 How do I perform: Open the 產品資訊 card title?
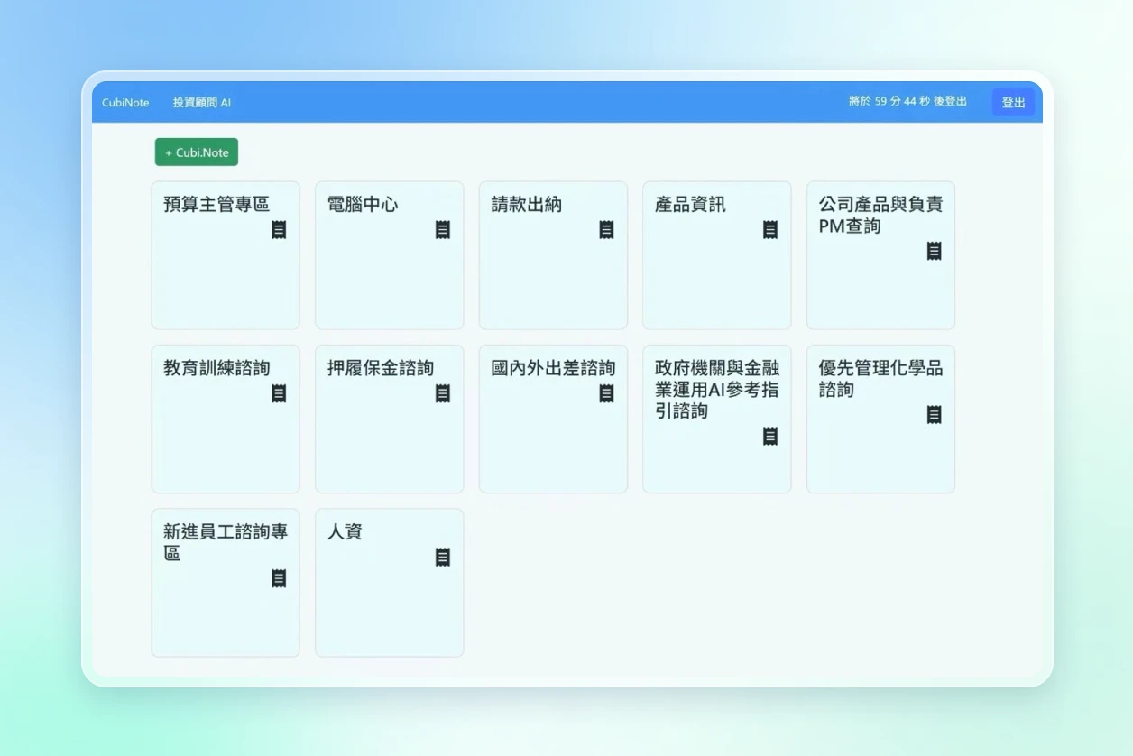(x=690, y=205)
